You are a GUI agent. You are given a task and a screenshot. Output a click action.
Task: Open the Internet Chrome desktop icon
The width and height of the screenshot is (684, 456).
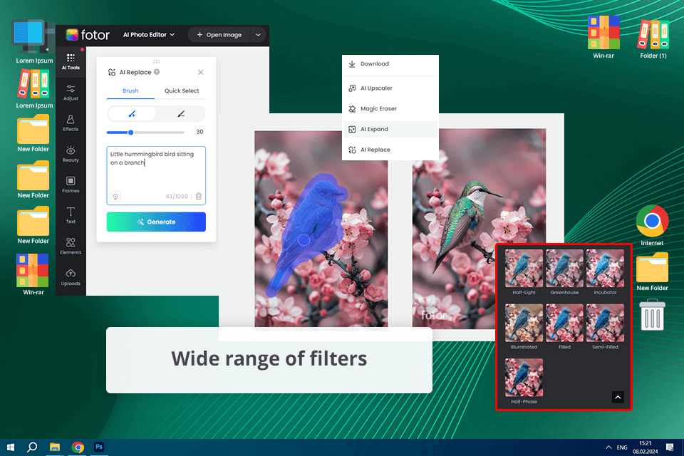652,226
